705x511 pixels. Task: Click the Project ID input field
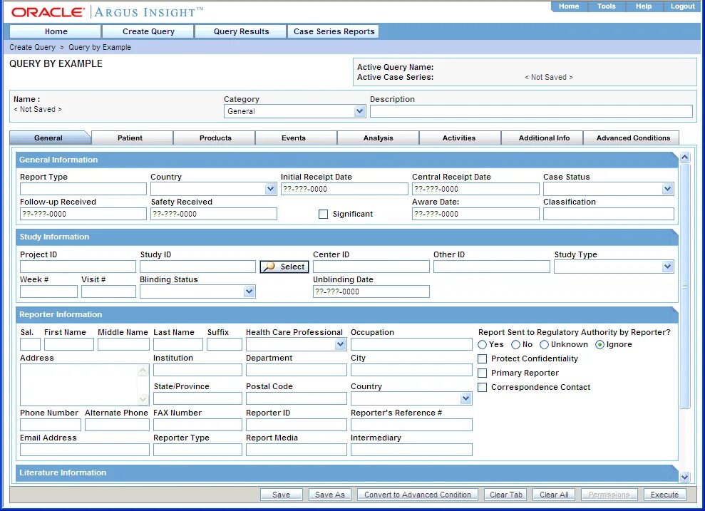coord(78,267)
